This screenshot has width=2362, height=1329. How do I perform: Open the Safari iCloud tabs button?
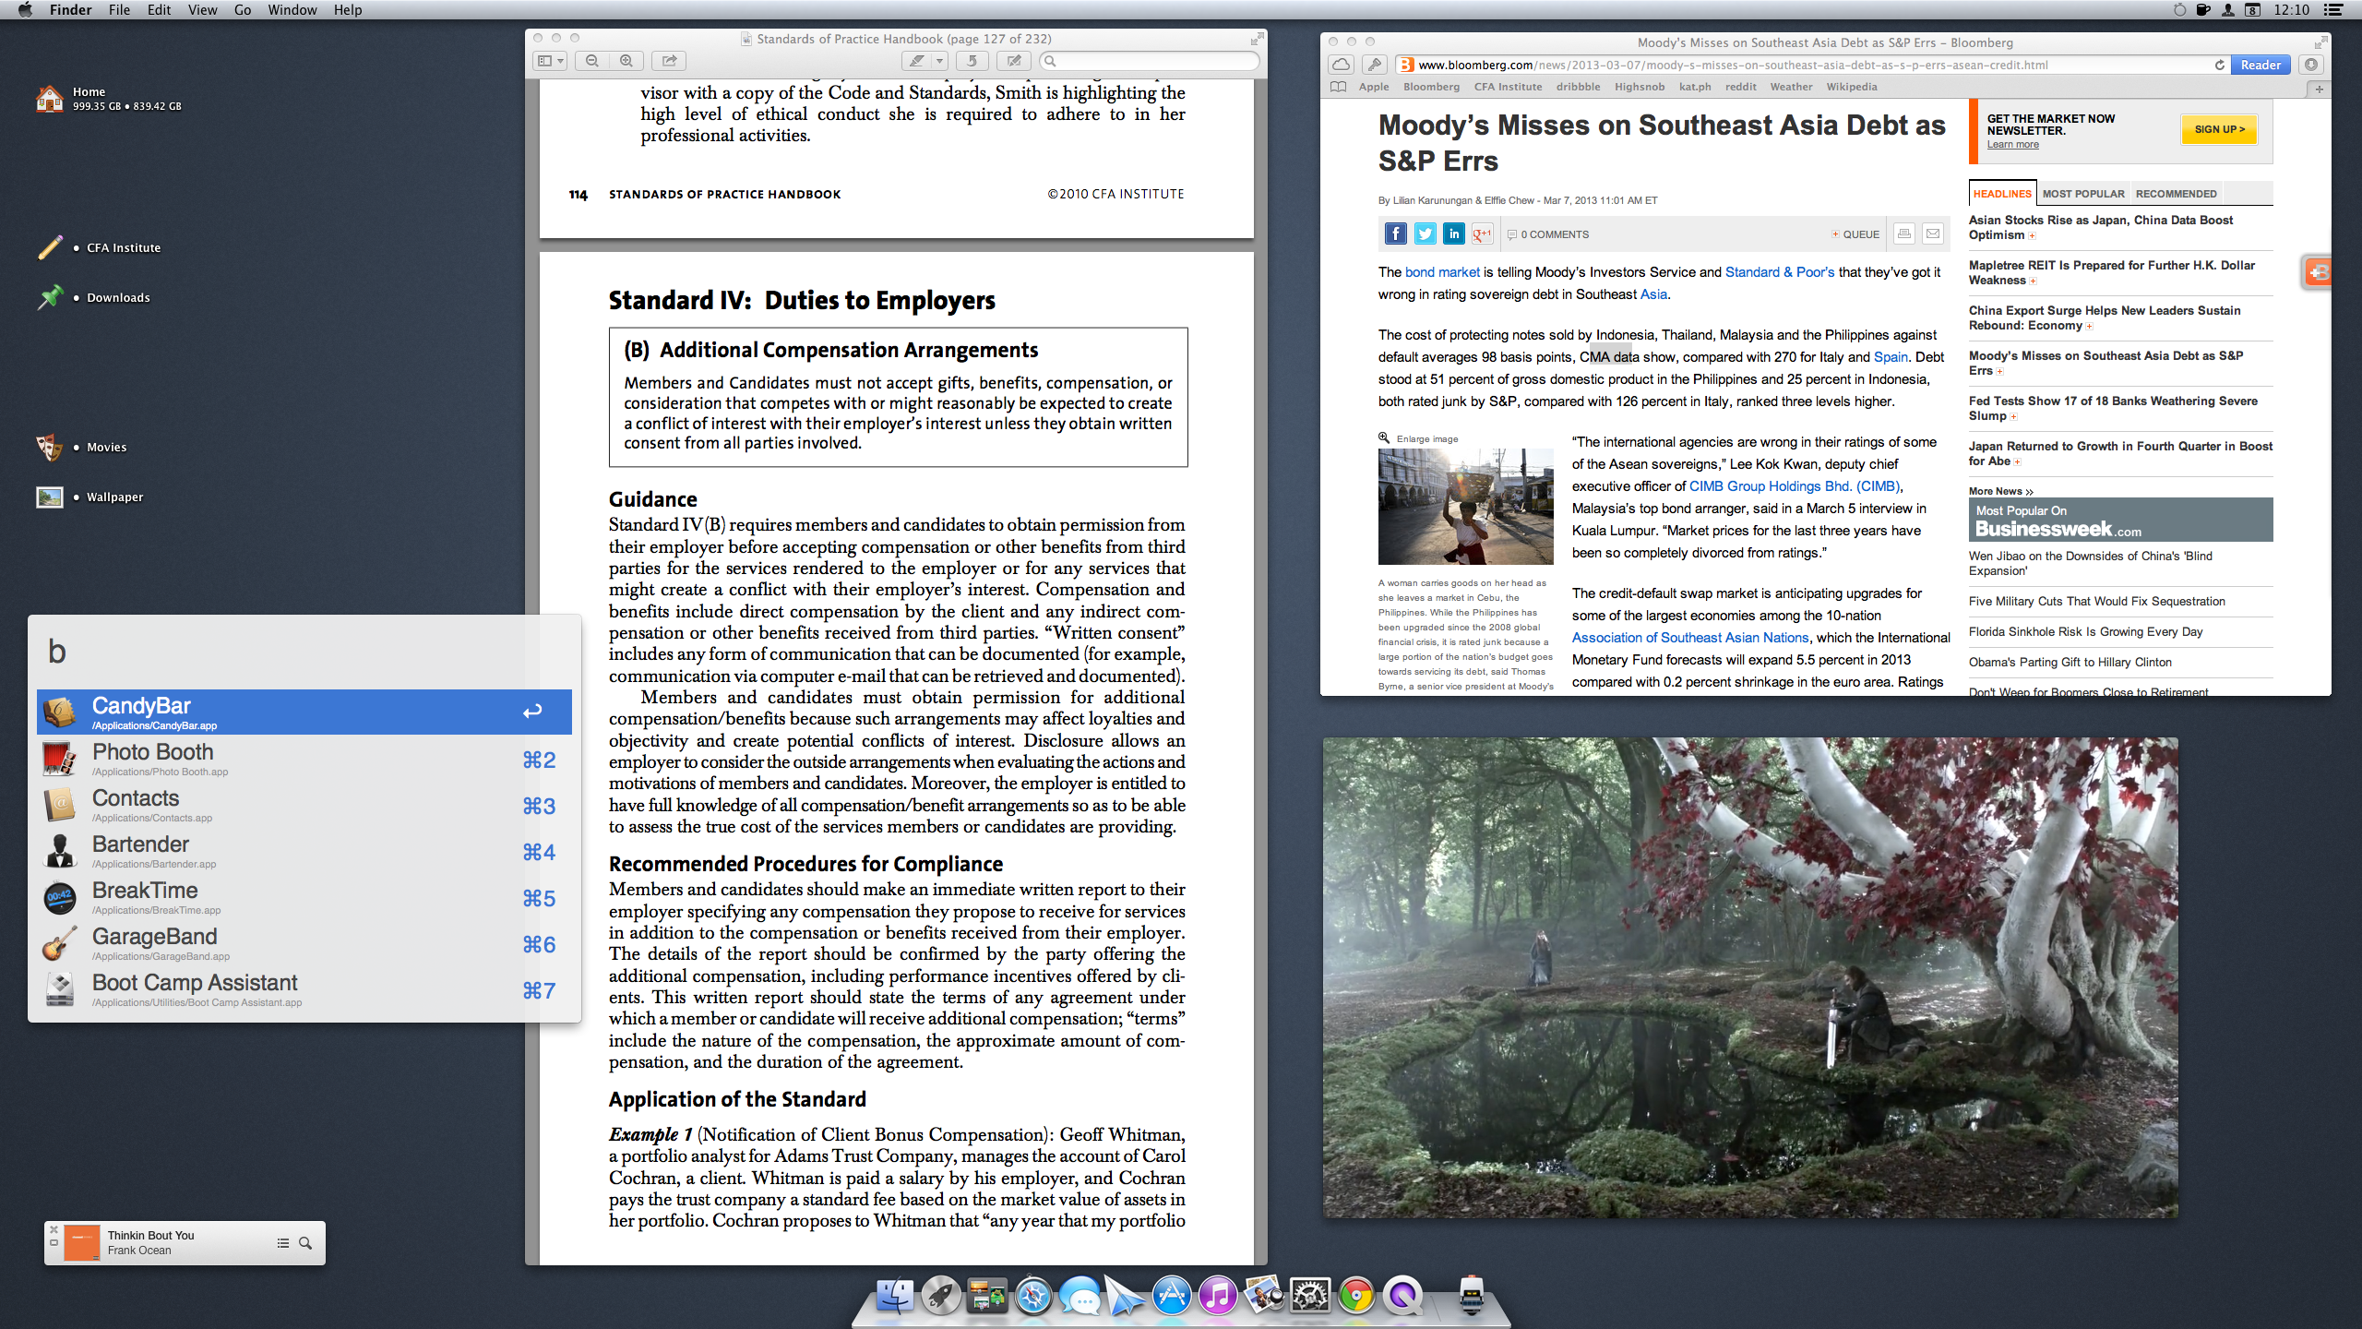[1341, 65]
